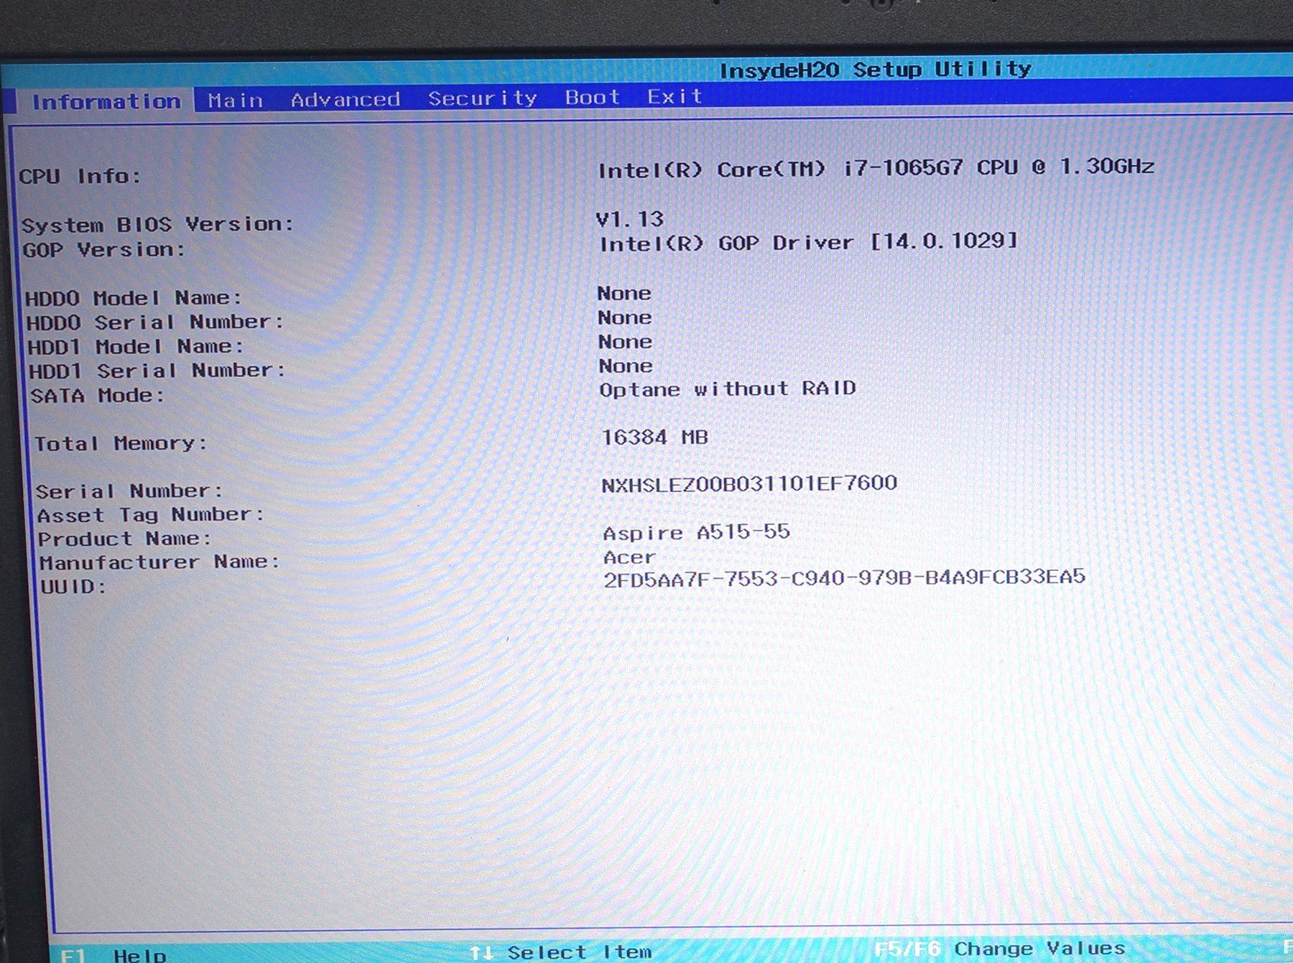Switch to the Main tab
1293x963 pixels.
pos(236,100)
